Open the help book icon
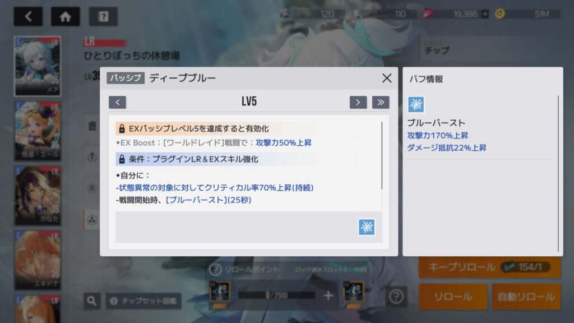The image size is (574, 323). tap(103, 16)
